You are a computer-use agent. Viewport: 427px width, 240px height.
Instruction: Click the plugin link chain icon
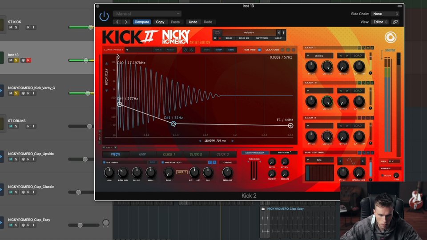(395, 22)
